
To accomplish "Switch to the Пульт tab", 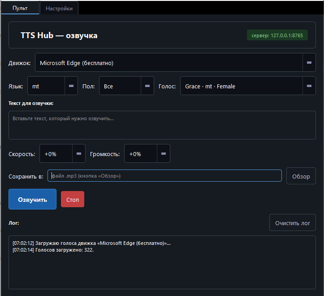I will tap(20, 8).
